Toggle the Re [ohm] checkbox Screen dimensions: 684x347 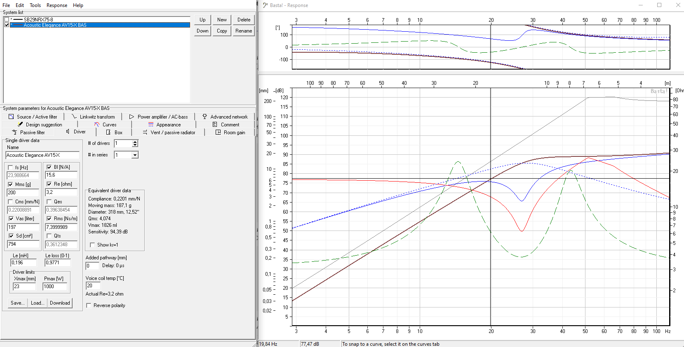point(49,184)
